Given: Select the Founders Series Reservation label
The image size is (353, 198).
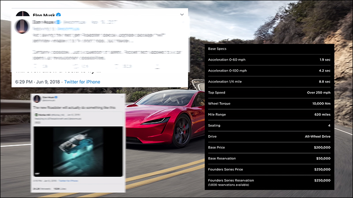Looking at the screenshot, I should (231, 180).
